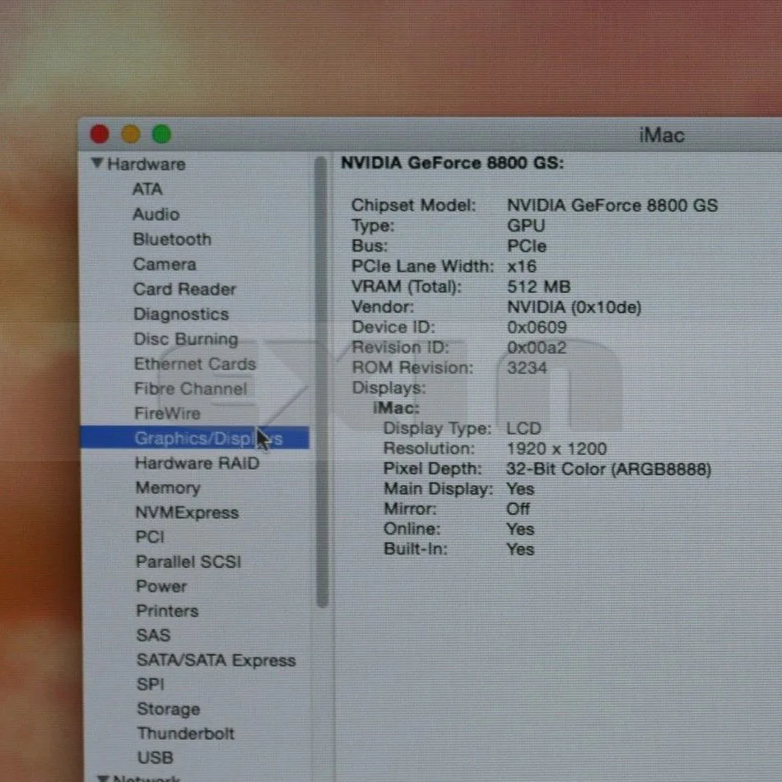Screen dimensions: 782x782
Task: Select Parallel SCSI entry
Action: tap(189, 561)
